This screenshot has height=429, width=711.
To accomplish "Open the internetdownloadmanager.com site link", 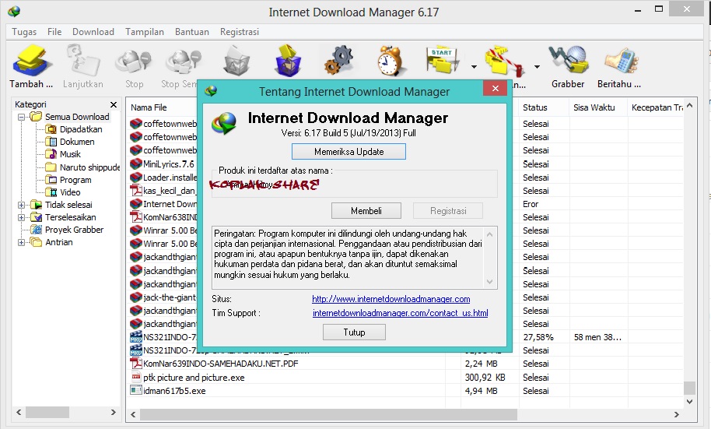I will click(391, 299).
